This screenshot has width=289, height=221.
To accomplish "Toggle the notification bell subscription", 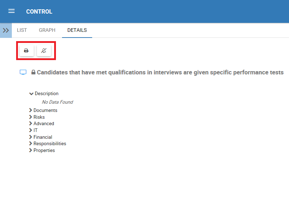I will click(x=44, y=51).
